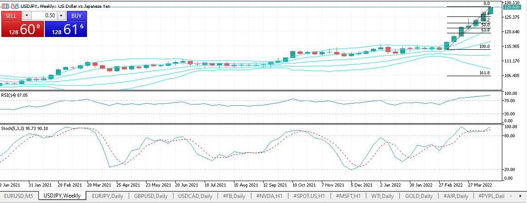
Task: Click the 0.50 volume input field
Action: pos(44,16)
